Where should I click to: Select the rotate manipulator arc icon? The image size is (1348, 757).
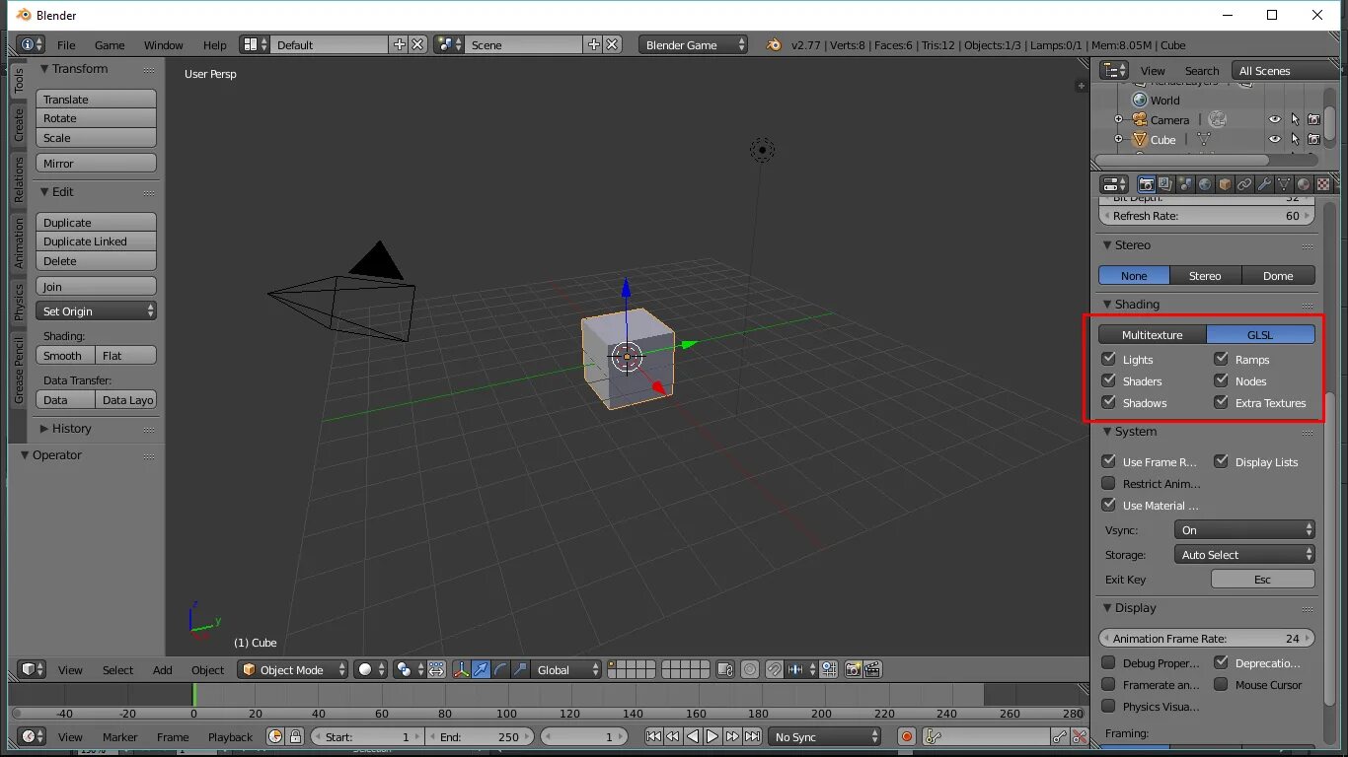tap(500, 669)
